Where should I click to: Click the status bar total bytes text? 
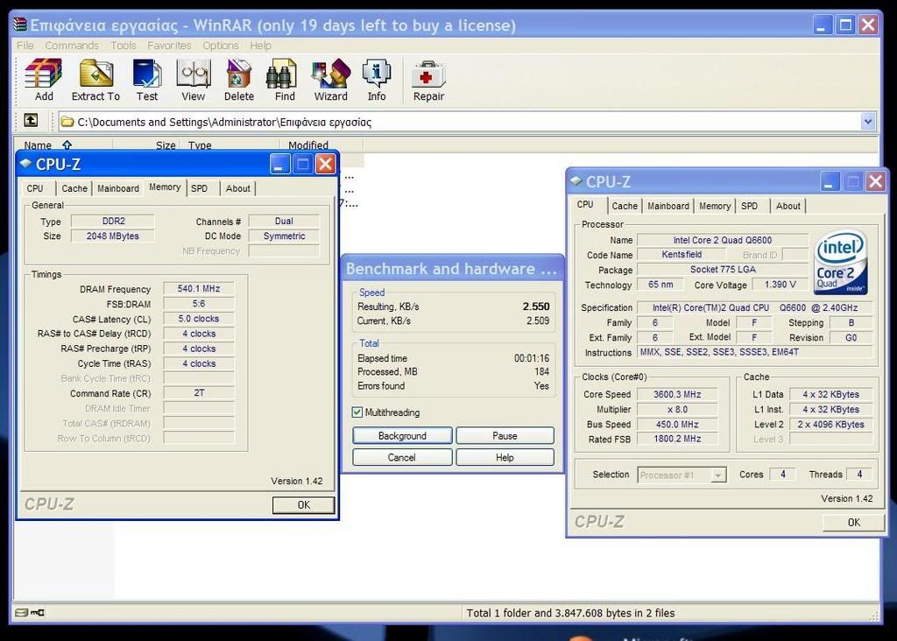coord(570,613)
